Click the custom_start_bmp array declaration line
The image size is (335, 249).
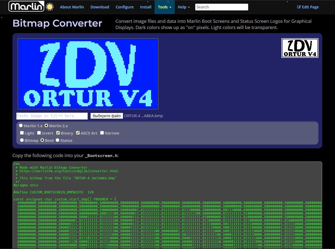(x=65, y=199)
